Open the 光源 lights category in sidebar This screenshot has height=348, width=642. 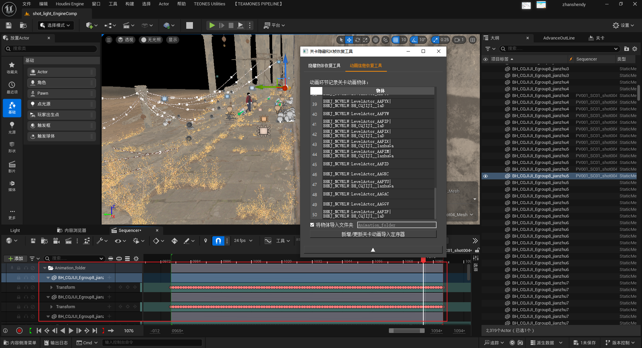(12, 127)
